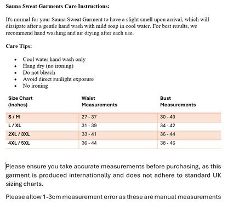Image resolution: width=228 pixels, height=204 pixels.
Task: Click the 38 - 46 bust cell
Action: pos(168,143)
